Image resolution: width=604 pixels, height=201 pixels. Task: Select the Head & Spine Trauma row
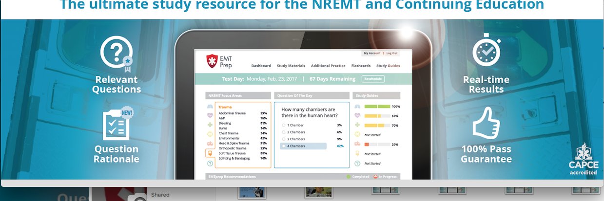pyautogui.click(x=242, y=143)
